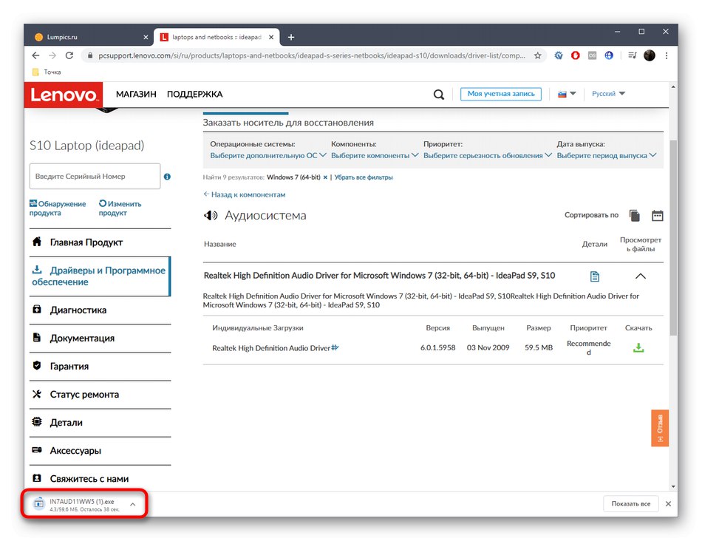Click page vertical scrollbar thumb

[673, 237]
